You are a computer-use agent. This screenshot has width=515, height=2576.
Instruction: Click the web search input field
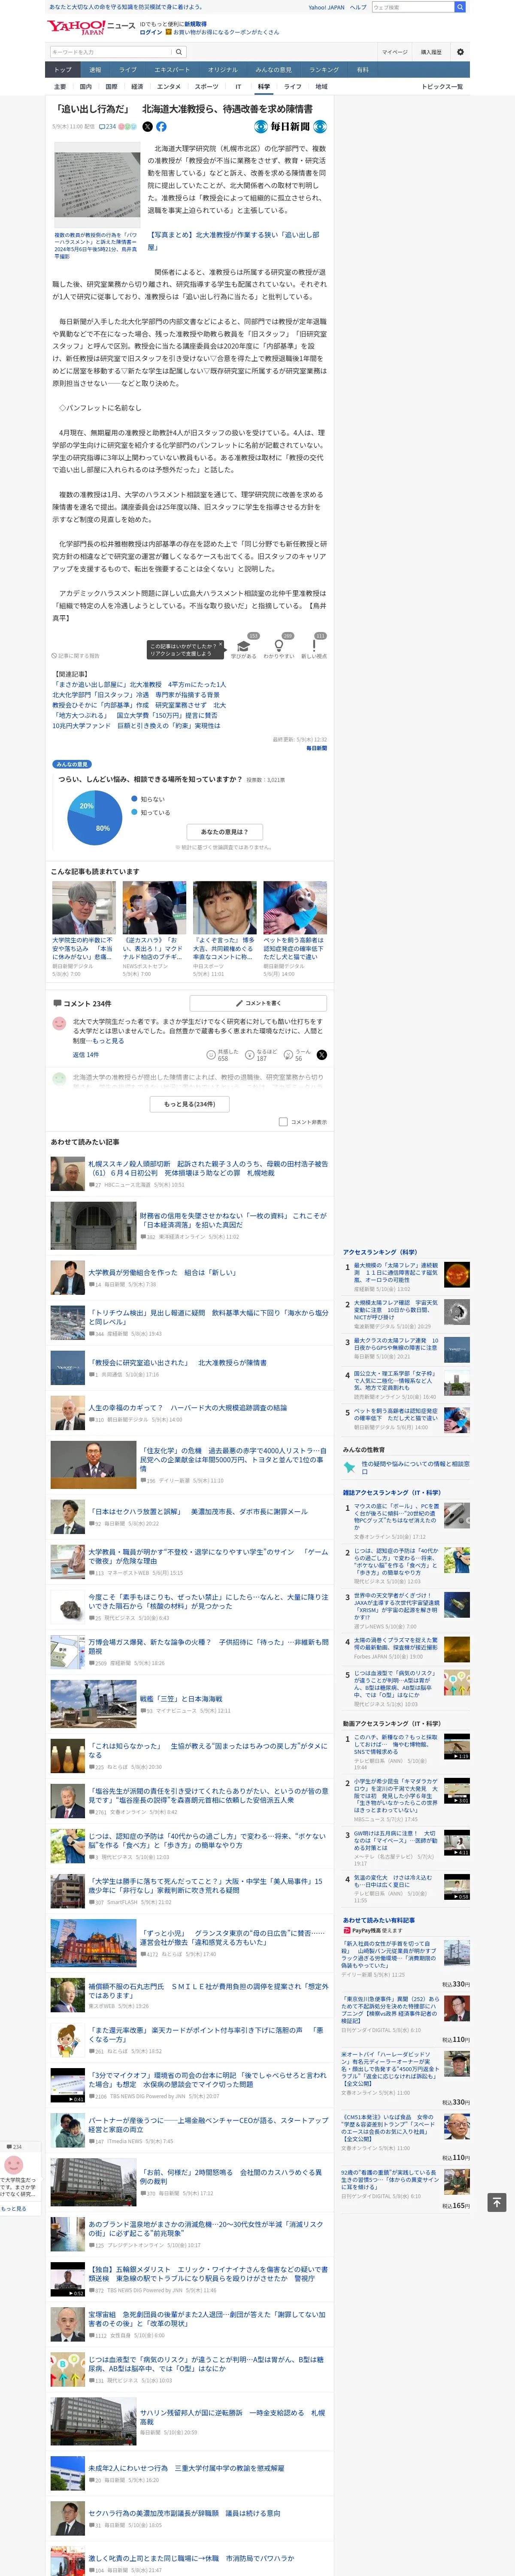click(x=413, y=7)
